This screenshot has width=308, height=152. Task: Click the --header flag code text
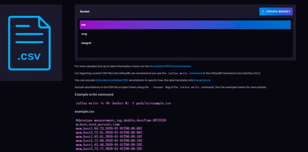[x=157, y=87]
